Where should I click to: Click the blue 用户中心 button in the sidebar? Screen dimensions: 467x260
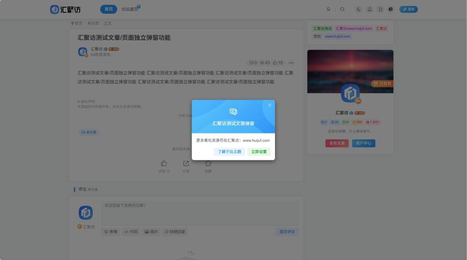tap(363, 143)
